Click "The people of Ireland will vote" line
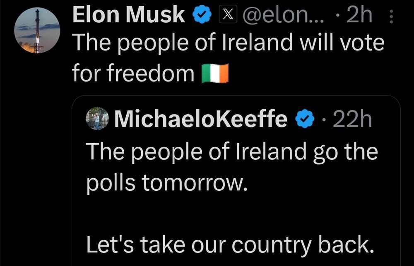Image resolution: width=414 pixels, height=266 pixels. coord(228,43)
